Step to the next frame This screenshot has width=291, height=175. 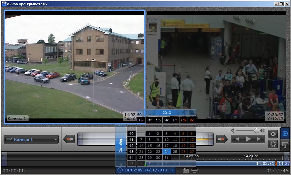[x=259, y=139]
